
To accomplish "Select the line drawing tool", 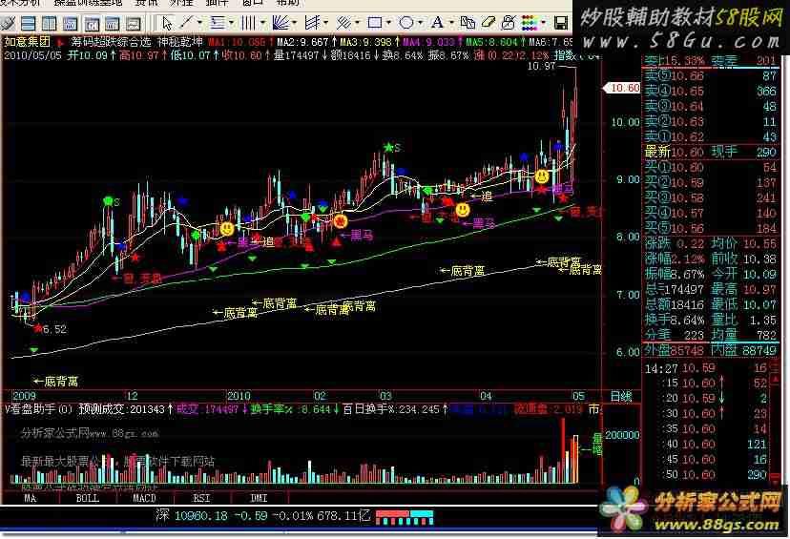I will [x=187, y=23].
